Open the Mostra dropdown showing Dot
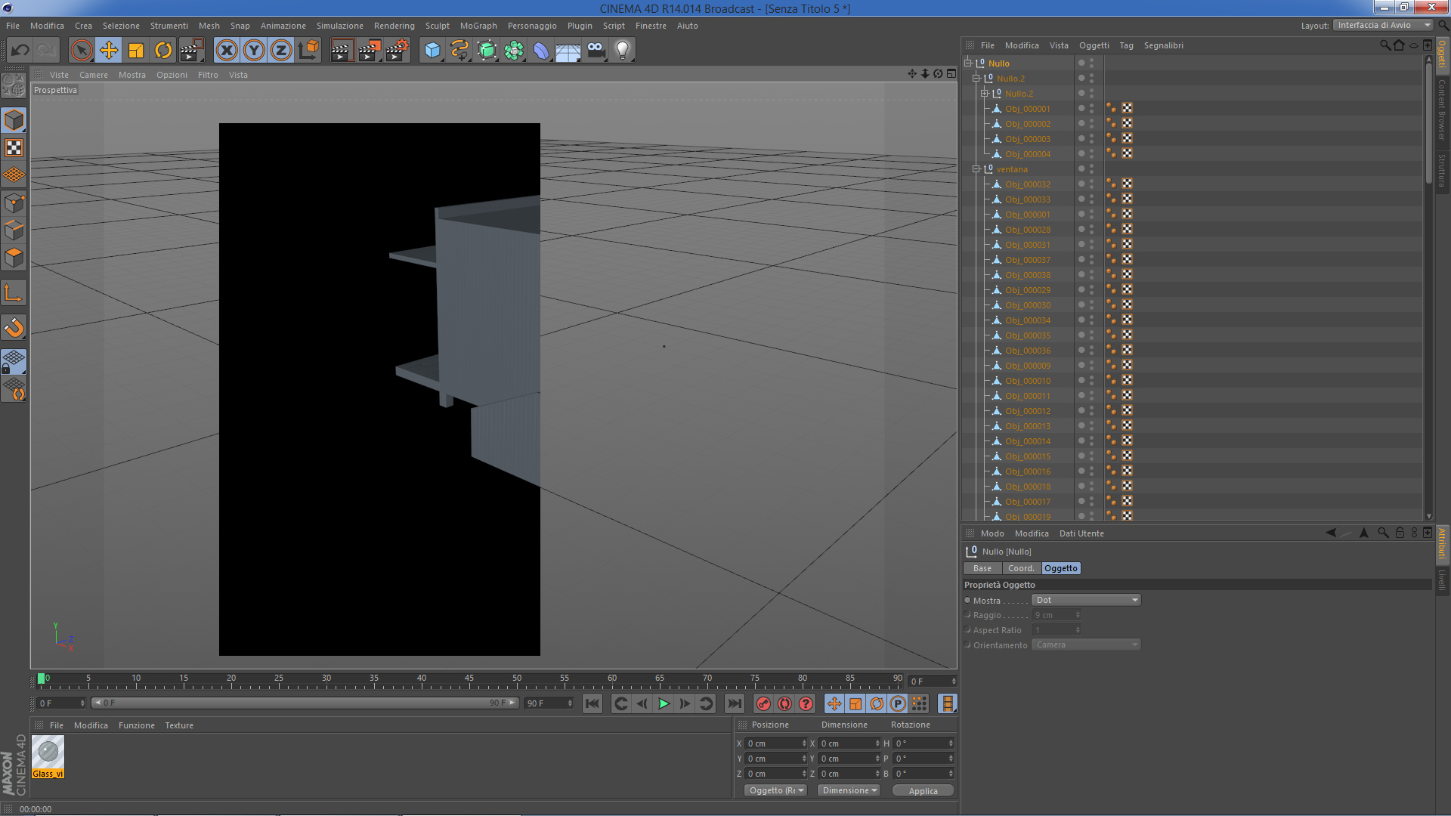This screenshot has width=1451, height=816. pyautogui.click(x=1086, y=600)
